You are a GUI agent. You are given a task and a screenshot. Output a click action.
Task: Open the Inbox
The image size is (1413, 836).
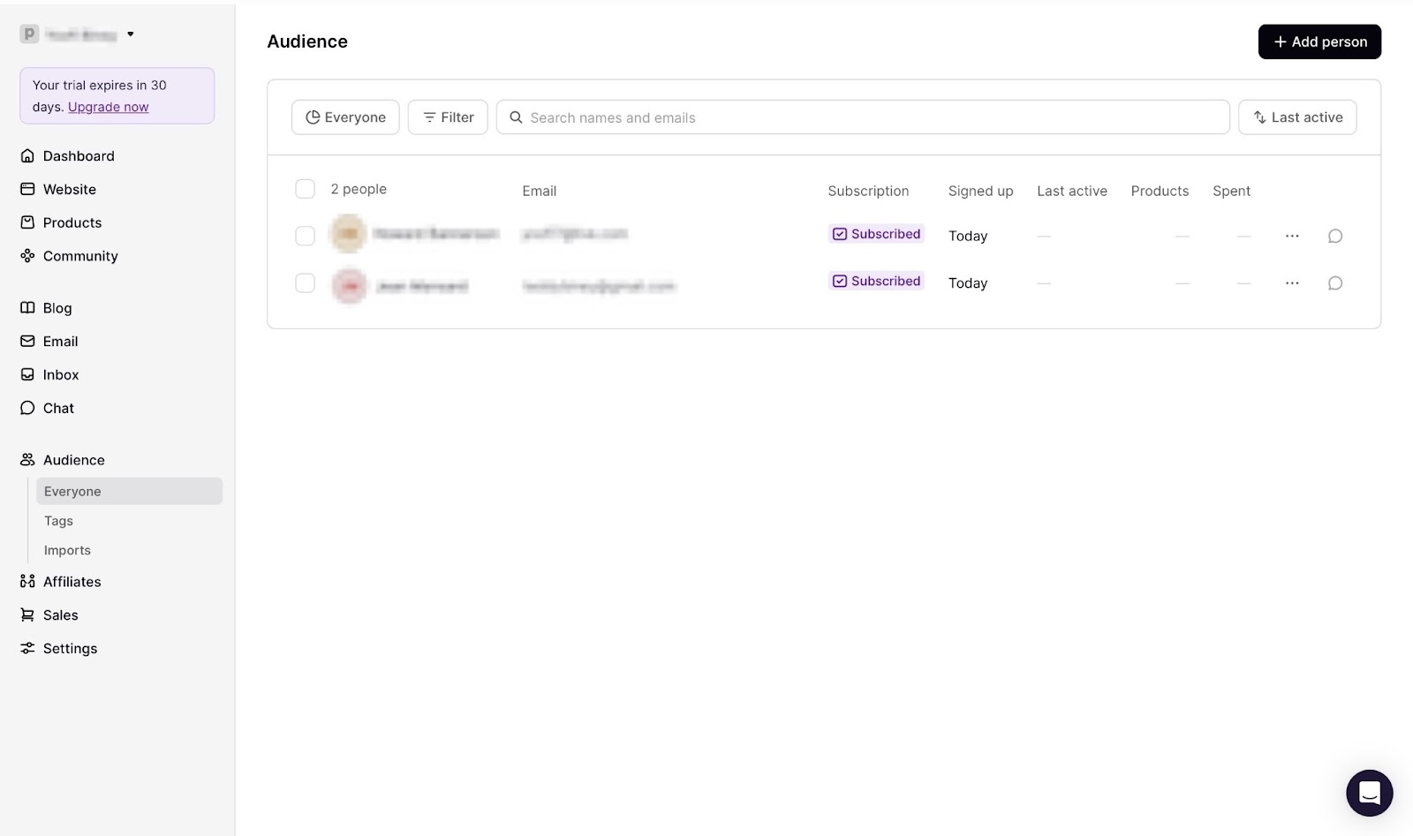pyautogui.click(x=49, y=375)
